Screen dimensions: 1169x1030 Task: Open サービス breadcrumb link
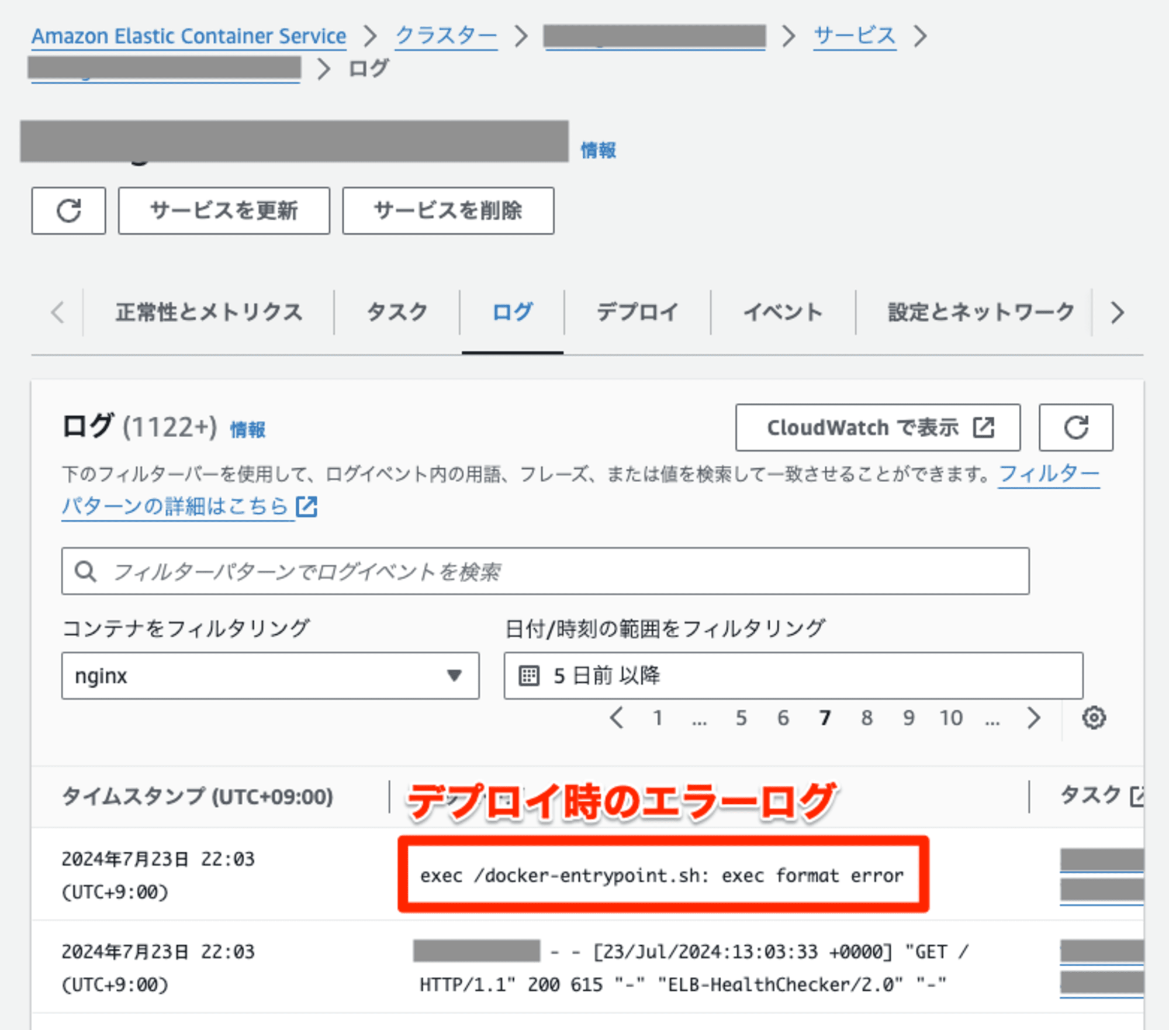[x=855, y=36]
